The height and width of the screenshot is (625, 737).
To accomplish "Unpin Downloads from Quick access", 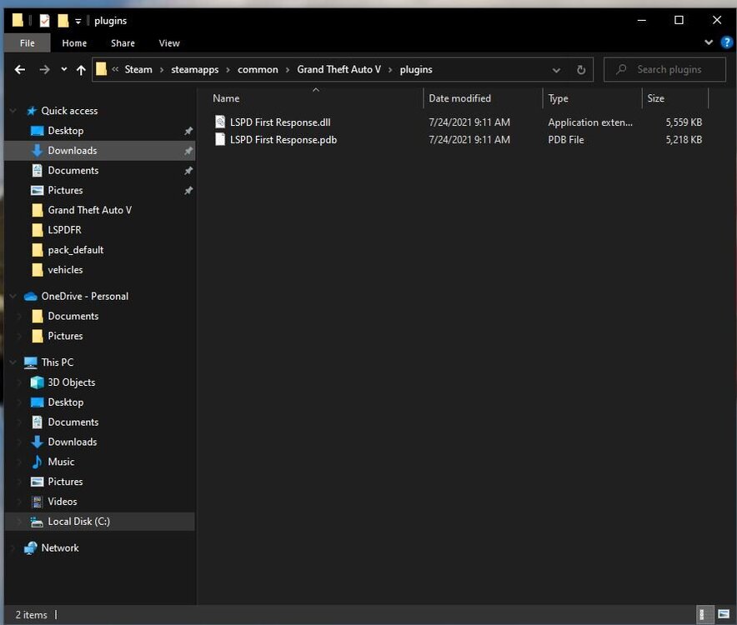I will pos(188,151).
